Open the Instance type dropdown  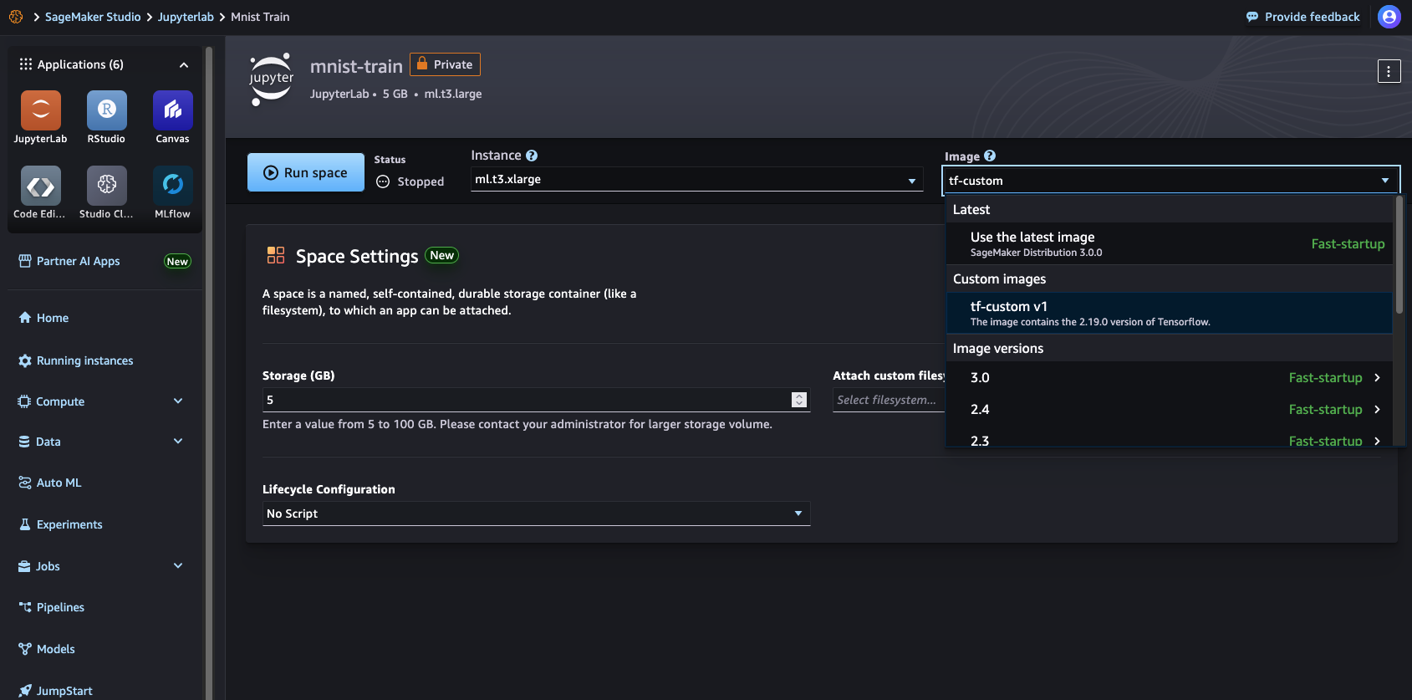coord(696,179)
